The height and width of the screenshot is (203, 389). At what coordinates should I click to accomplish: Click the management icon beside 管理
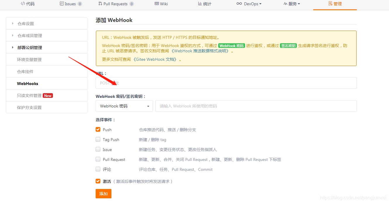pyautogui.click(x=331, y=4)
